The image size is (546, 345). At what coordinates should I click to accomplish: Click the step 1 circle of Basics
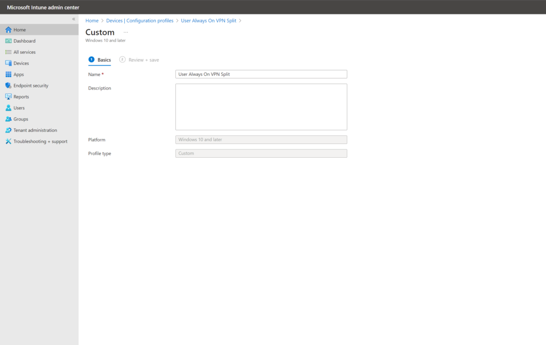pyautogui.click(x=91, y=60)
